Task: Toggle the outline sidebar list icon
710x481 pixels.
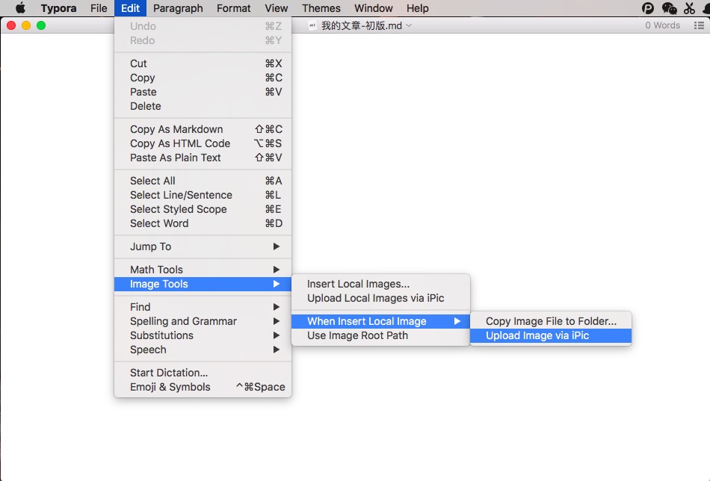Action: pos(699,26)
